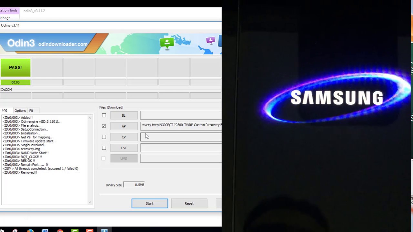413x232 pixels.
Task: Click the 'Added!!' log line
Action: coord(18,118)
